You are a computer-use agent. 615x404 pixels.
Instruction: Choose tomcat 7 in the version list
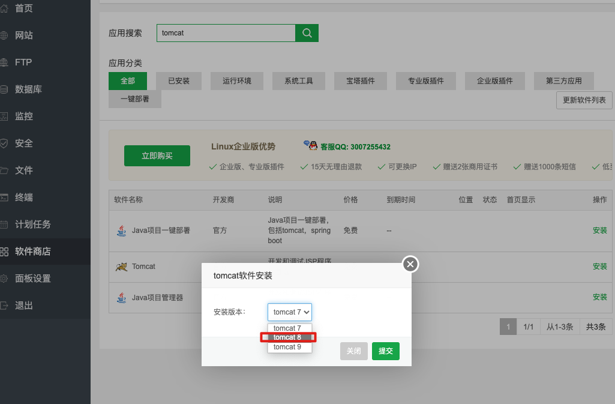[x=288, y=328]
